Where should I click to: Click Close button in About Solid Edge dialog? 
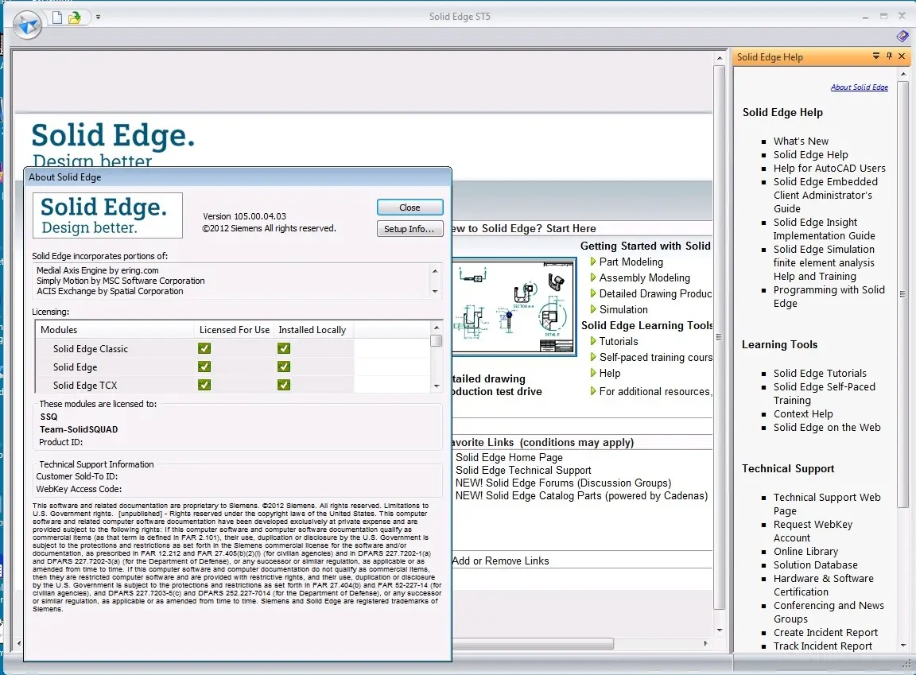pyautogui.click(x=409, y=208)
